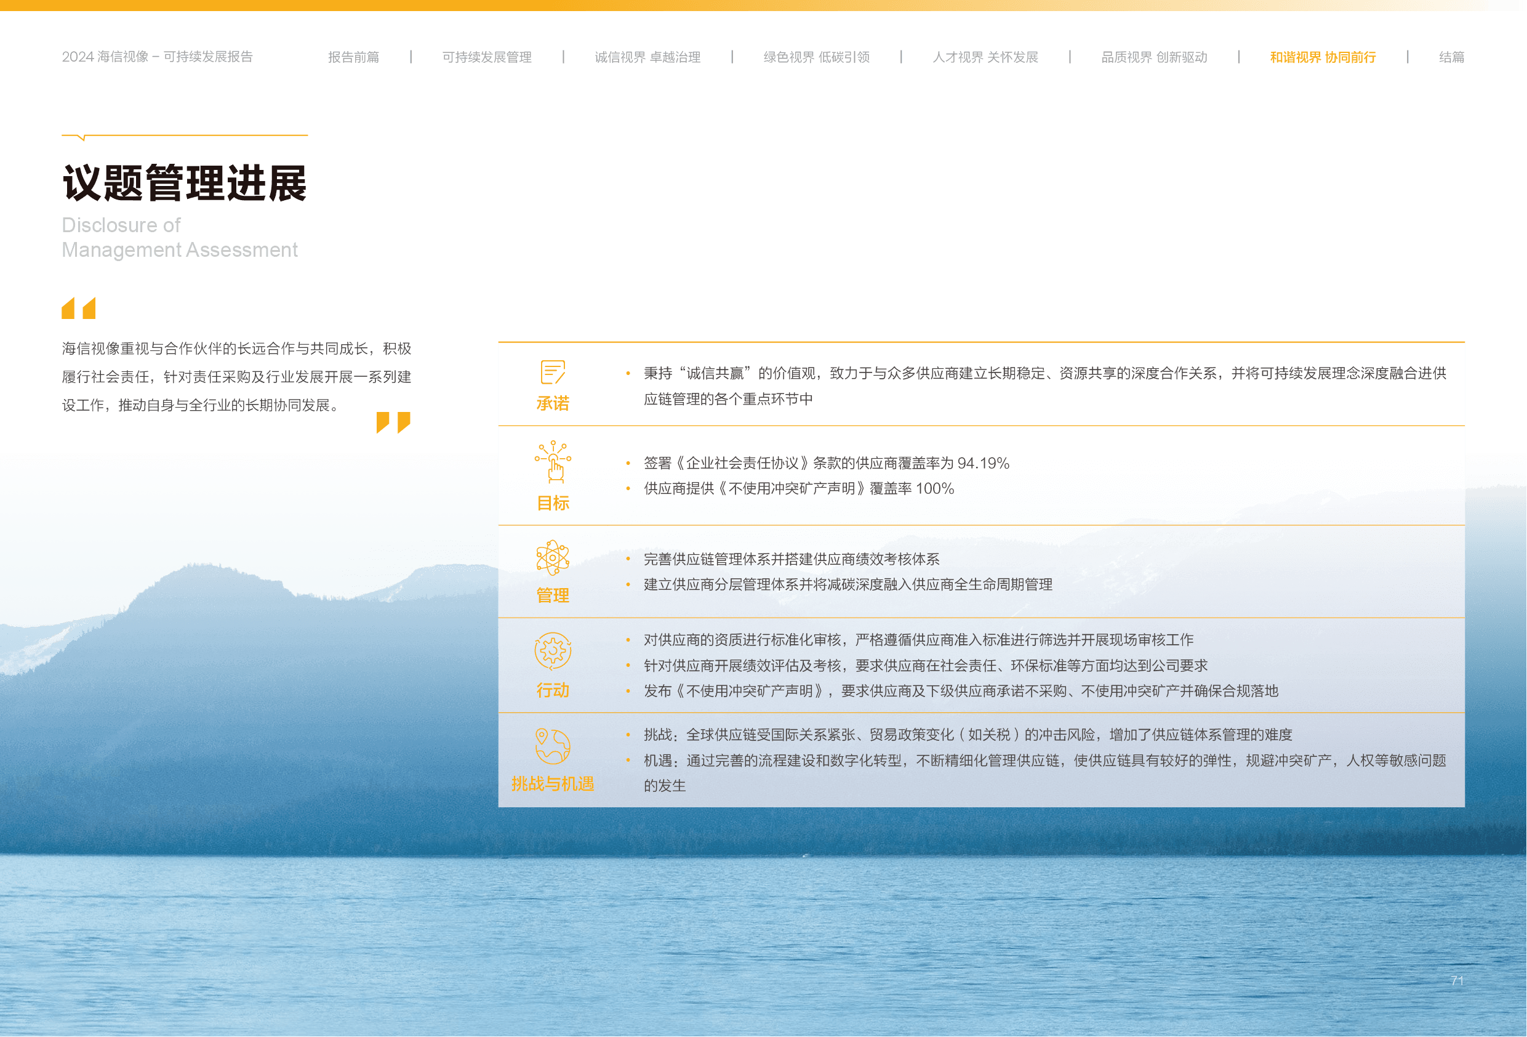Click the 管理 atom icon

[x=553, y=558]
